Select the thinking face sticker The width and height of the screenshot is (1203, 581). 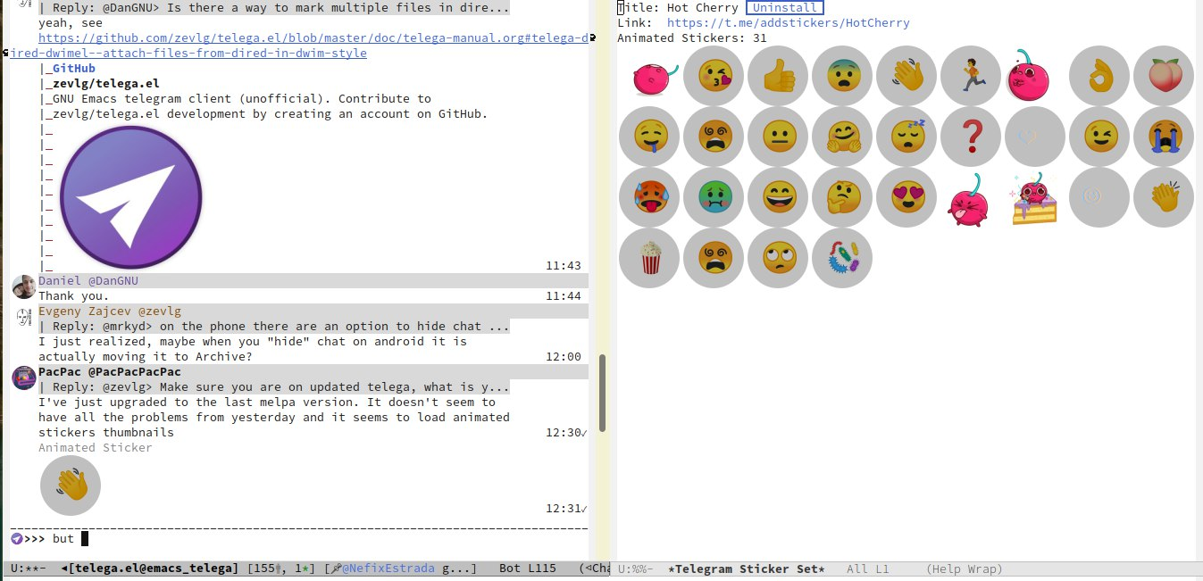[x=842, y=197]
